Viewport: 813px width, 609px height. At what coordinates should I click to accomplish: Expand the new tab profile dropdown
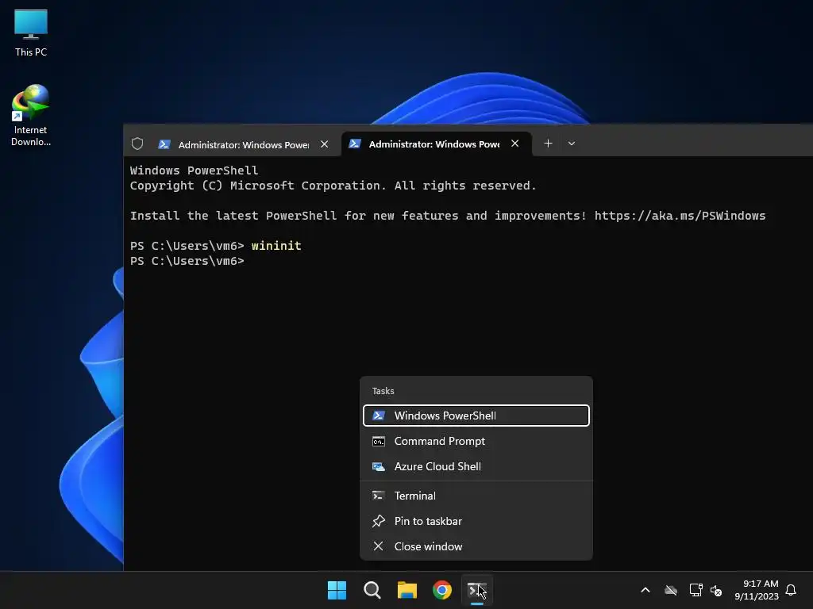(572, 144)
